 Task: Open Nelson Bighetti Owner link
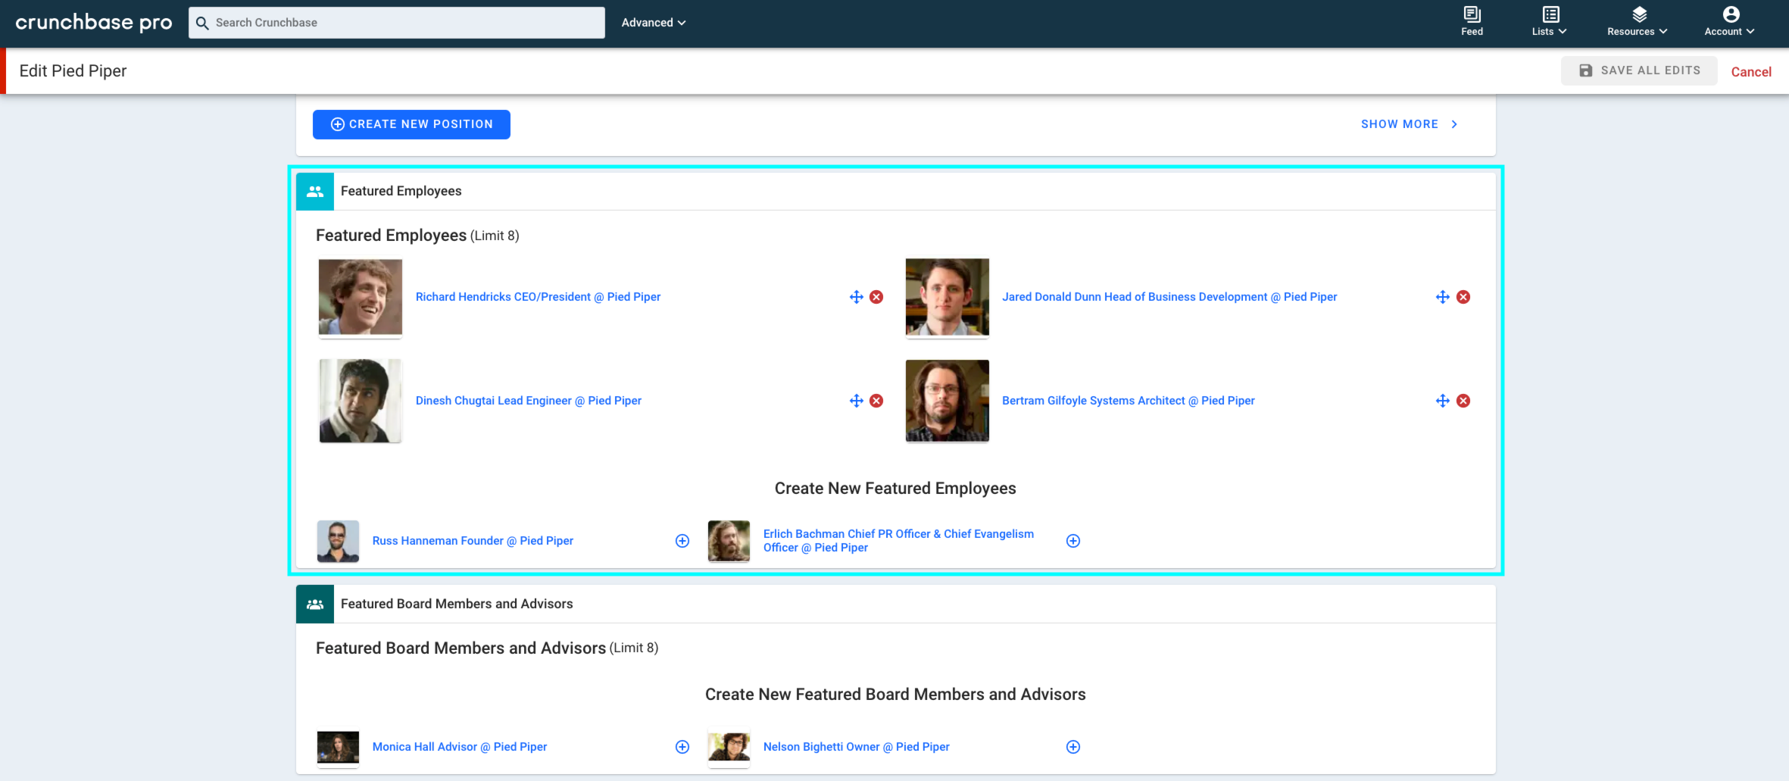857,747
